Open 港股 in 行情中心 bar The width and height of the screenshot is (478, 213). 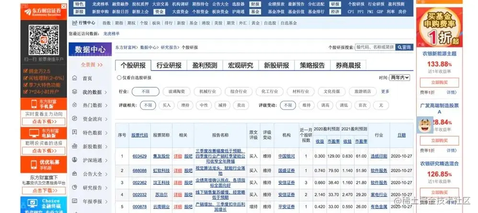206,23
